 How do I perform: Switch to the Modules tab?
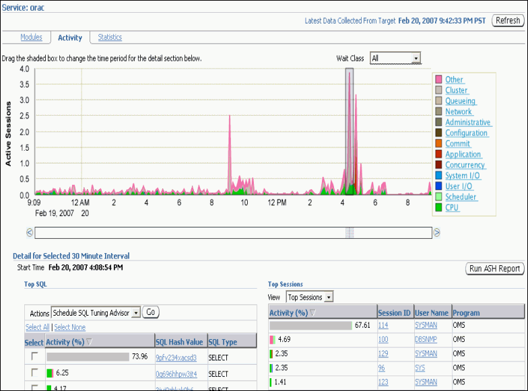31,38
